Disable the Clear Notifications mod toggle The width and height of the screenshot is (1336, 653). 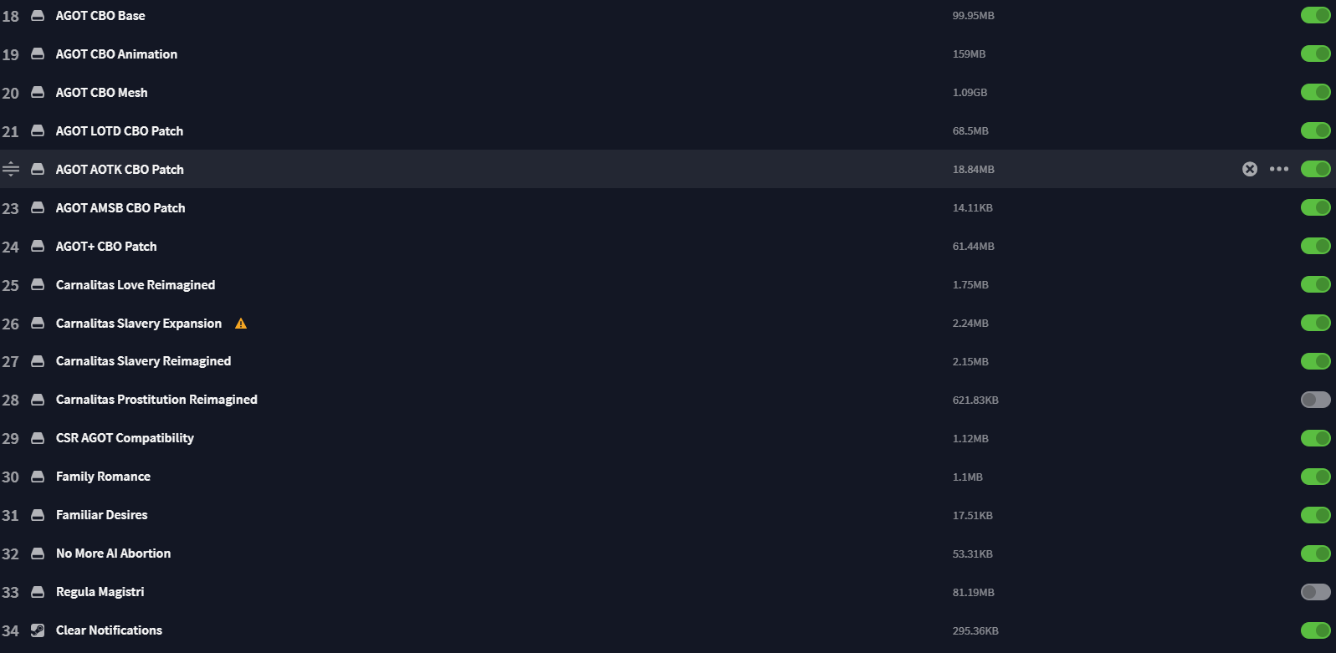coord(1316,630)
